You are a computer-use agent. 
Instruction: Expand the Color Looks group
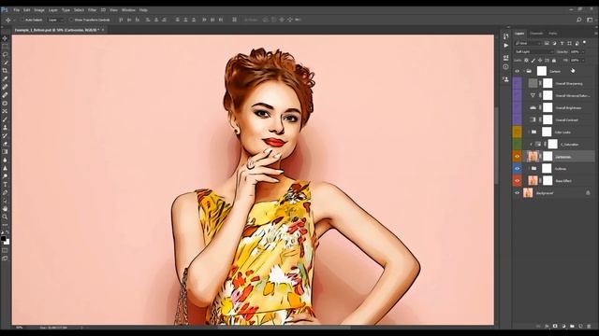pos(529,132)
